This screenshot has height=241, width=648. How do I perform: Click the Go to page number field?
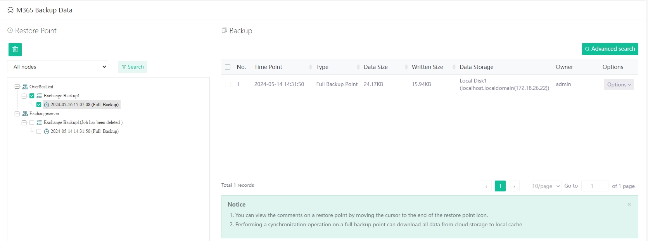tap(594, 186)
